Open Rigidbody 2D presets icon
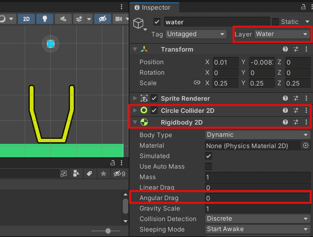Screen dimensions: 313x237 [x=296, y=122]
